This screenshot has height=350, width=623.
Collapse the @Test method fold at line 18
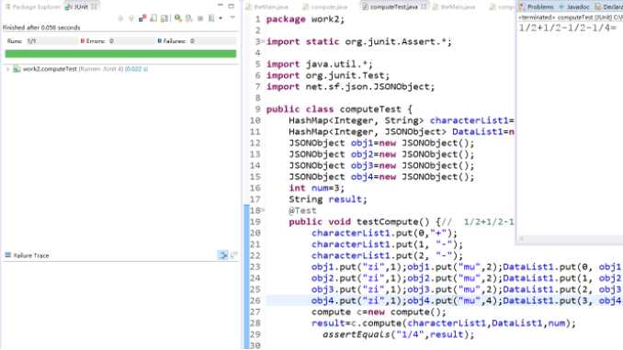pyautogui.click(x=263, y=210)
